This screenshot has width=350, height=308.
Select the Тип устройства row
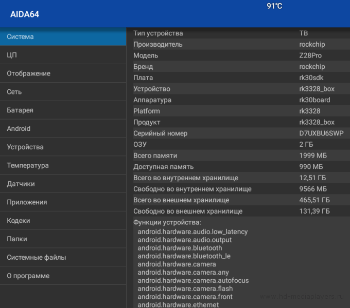(241, 33)
